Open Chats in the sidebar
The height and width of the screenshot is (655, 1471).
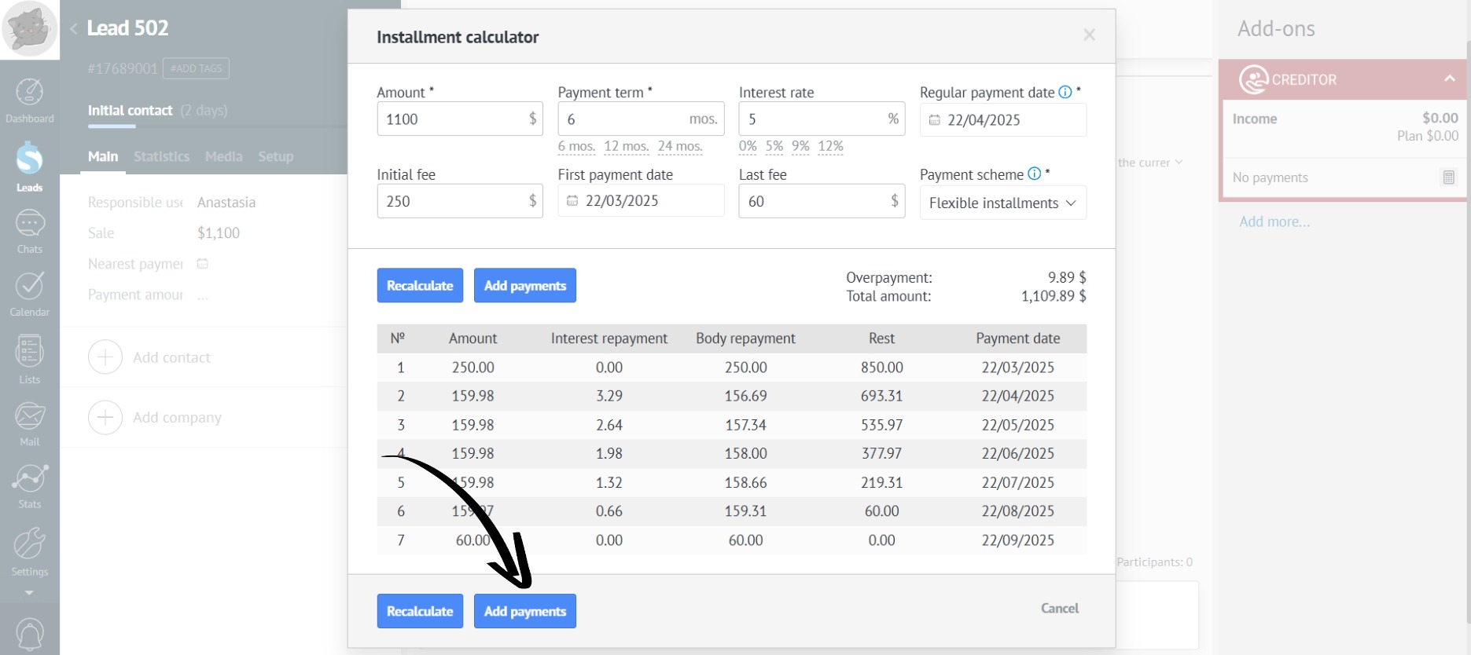coord(30,232)
